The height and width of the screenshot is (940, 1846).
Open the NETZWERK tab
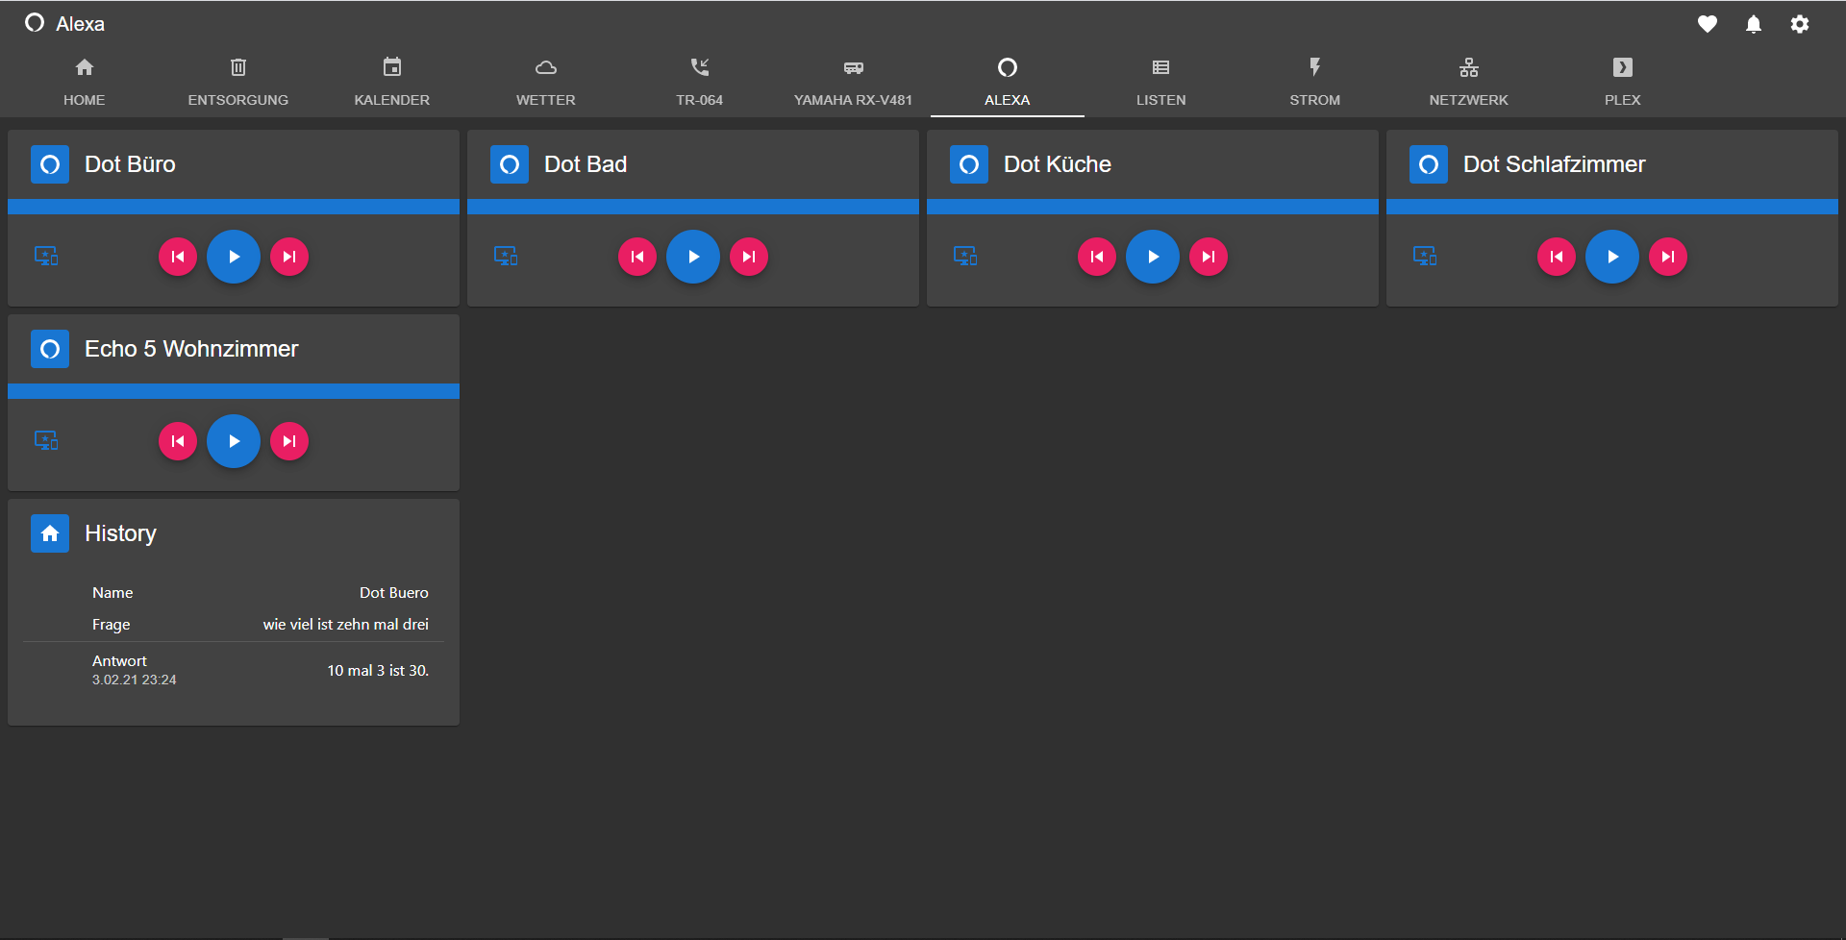coord(1469,81)
